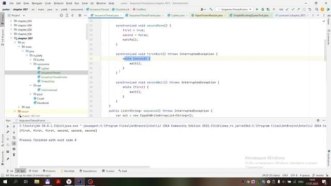331x186 pixels.
Task: Click master branch in status bar
Action: (318, 175)
